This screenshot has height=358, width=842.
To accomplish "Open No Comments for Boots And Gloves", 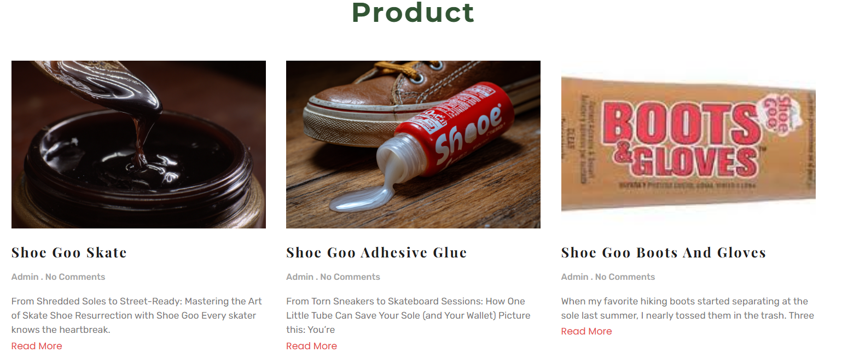I will (x=624, y=277).
